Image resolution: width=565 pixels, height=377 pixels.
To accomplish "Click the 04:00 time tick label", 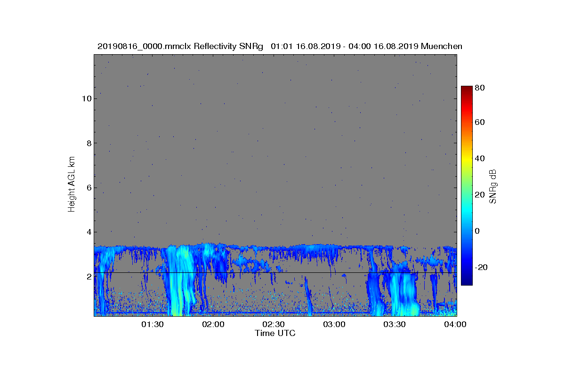I will coord(456,325).
